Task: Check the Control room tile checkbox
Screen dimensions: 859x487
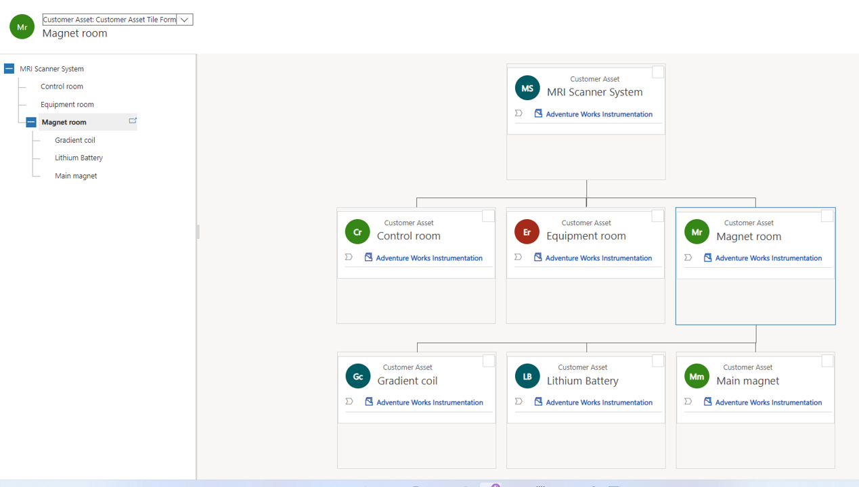Action: [488, 216]
